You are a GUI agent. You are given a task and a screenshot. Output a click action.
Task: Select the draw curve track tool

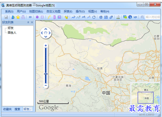click(x=78, y=17)
